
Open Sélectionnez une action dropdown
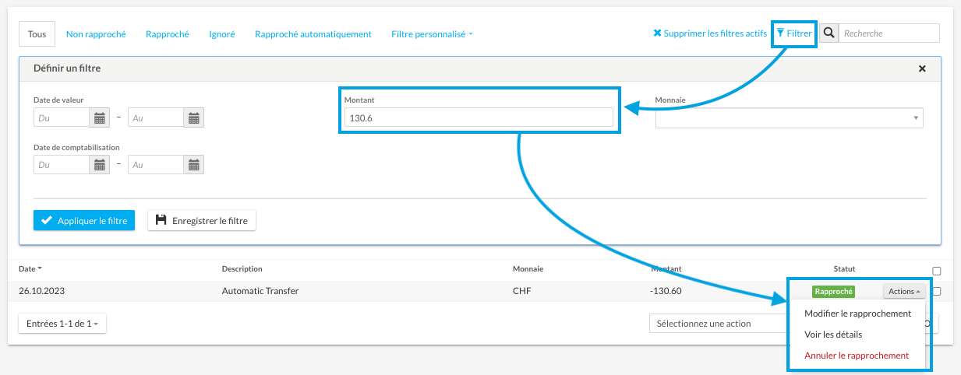(x=717, y=323)
